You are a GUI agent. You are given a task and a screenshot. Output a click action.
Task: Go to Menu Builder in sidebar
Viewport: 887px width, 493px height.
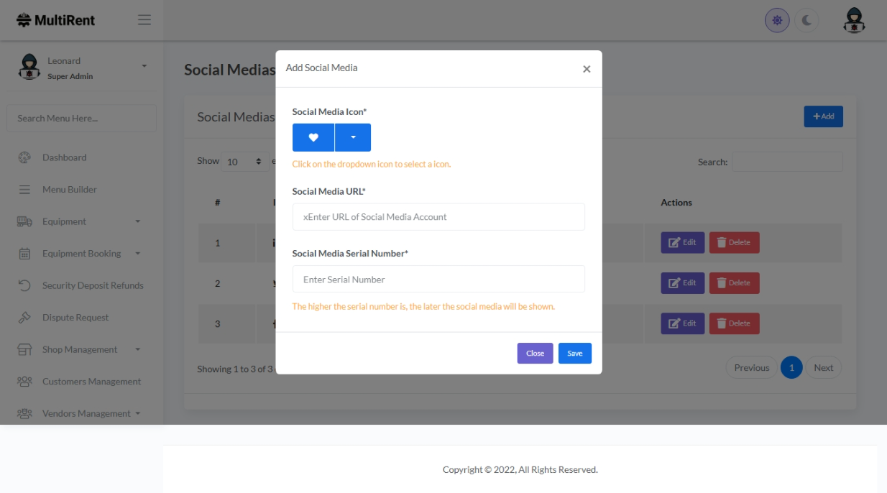[69, 190]
